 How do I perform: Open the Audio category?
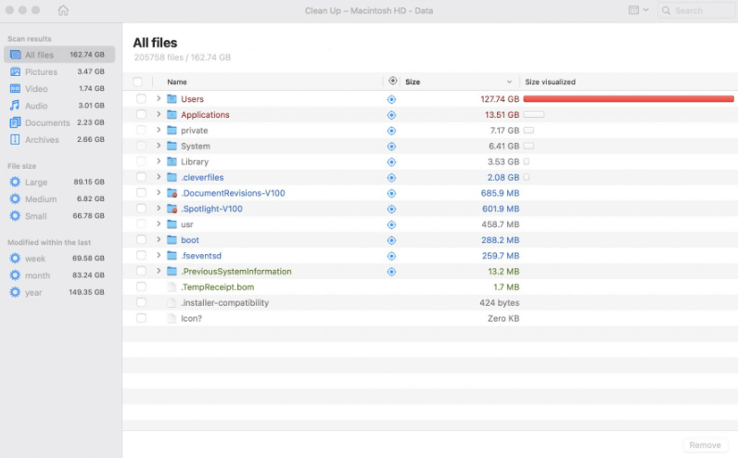click(36, 106)
